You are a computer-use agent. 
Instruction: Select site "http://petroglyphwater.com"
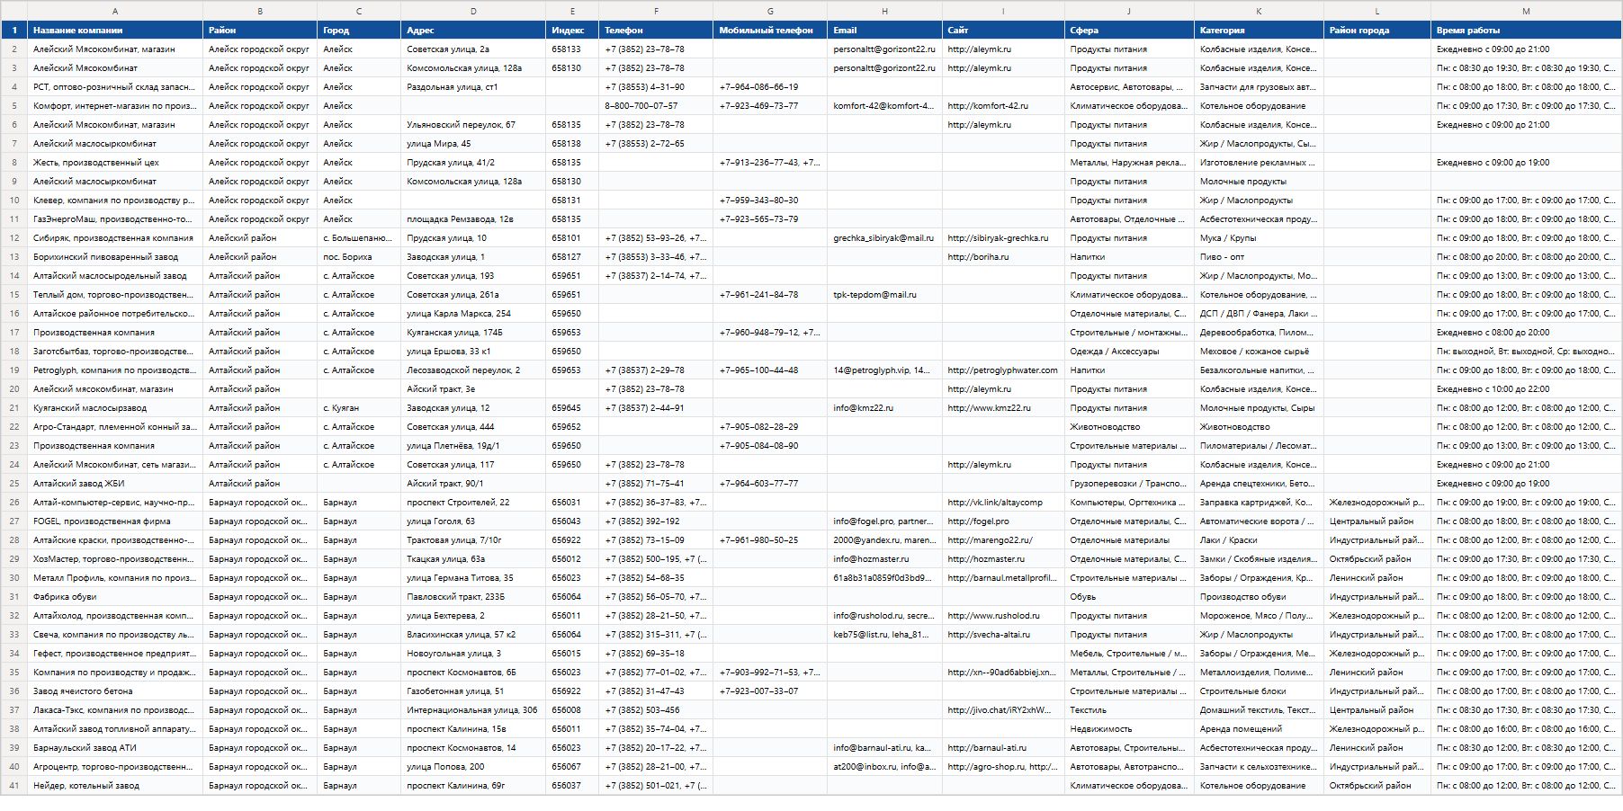(1003, 370)
